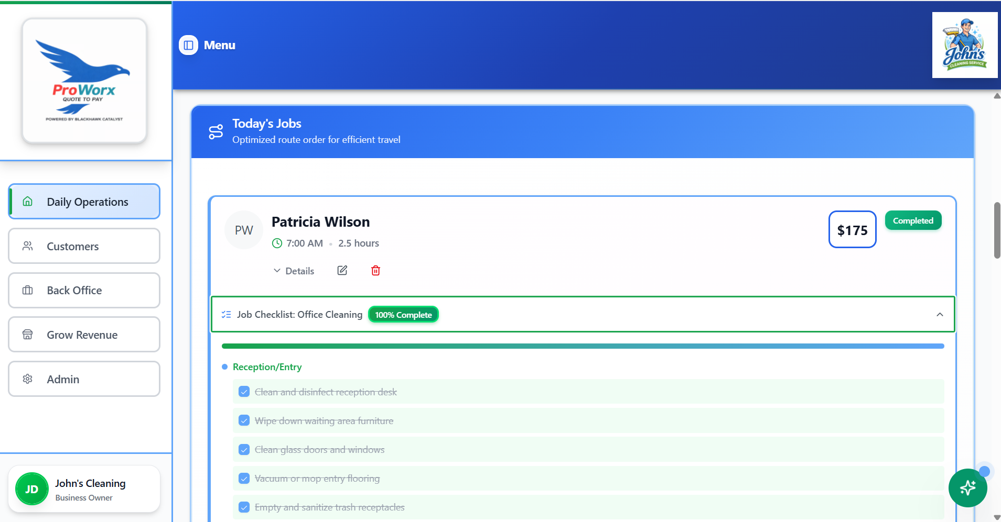
Task: Click the Completed status badge
Action: point(912,220)
